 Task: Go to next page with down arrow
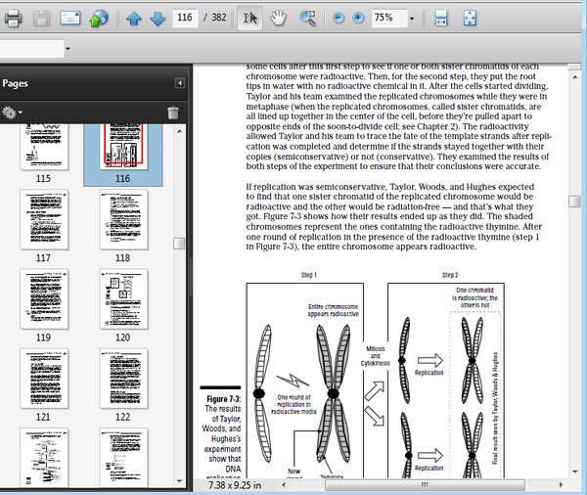[x=157, y=19]
